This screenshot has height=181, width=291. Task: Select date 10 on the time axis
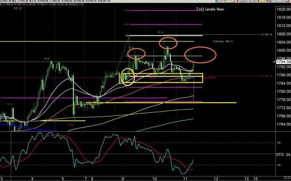coord(155,179)
